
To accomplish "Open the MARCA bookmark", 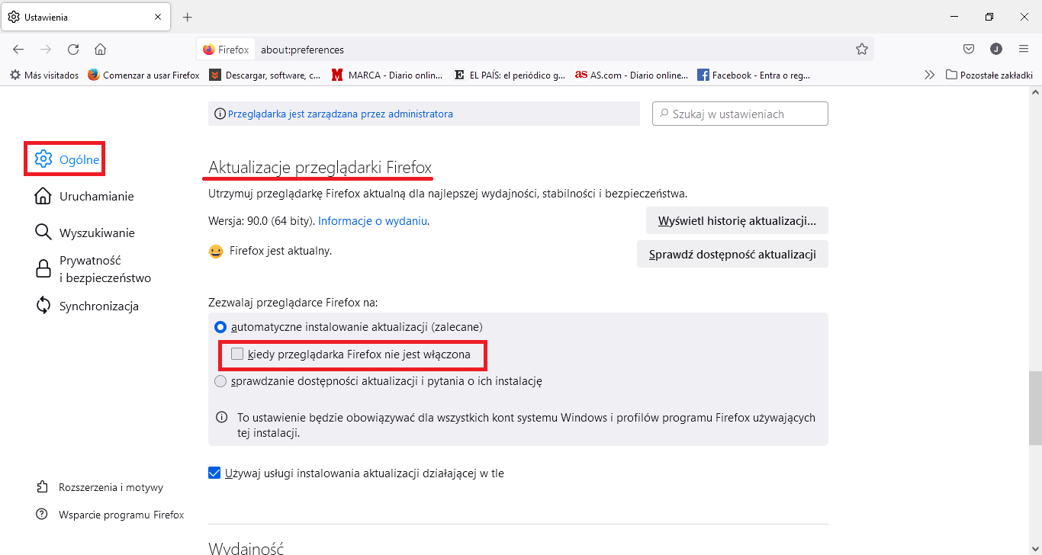I will click(x=388, y=75).
